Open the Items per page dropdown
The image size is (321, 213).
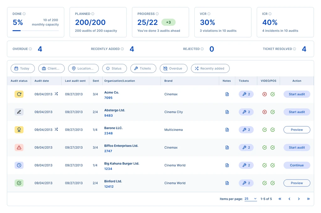(250, 199)
